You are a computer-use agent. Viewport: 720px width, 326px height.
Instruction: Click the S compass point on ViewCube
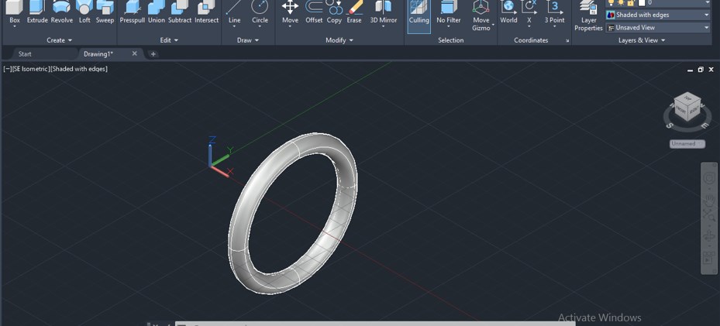(670, 125)
